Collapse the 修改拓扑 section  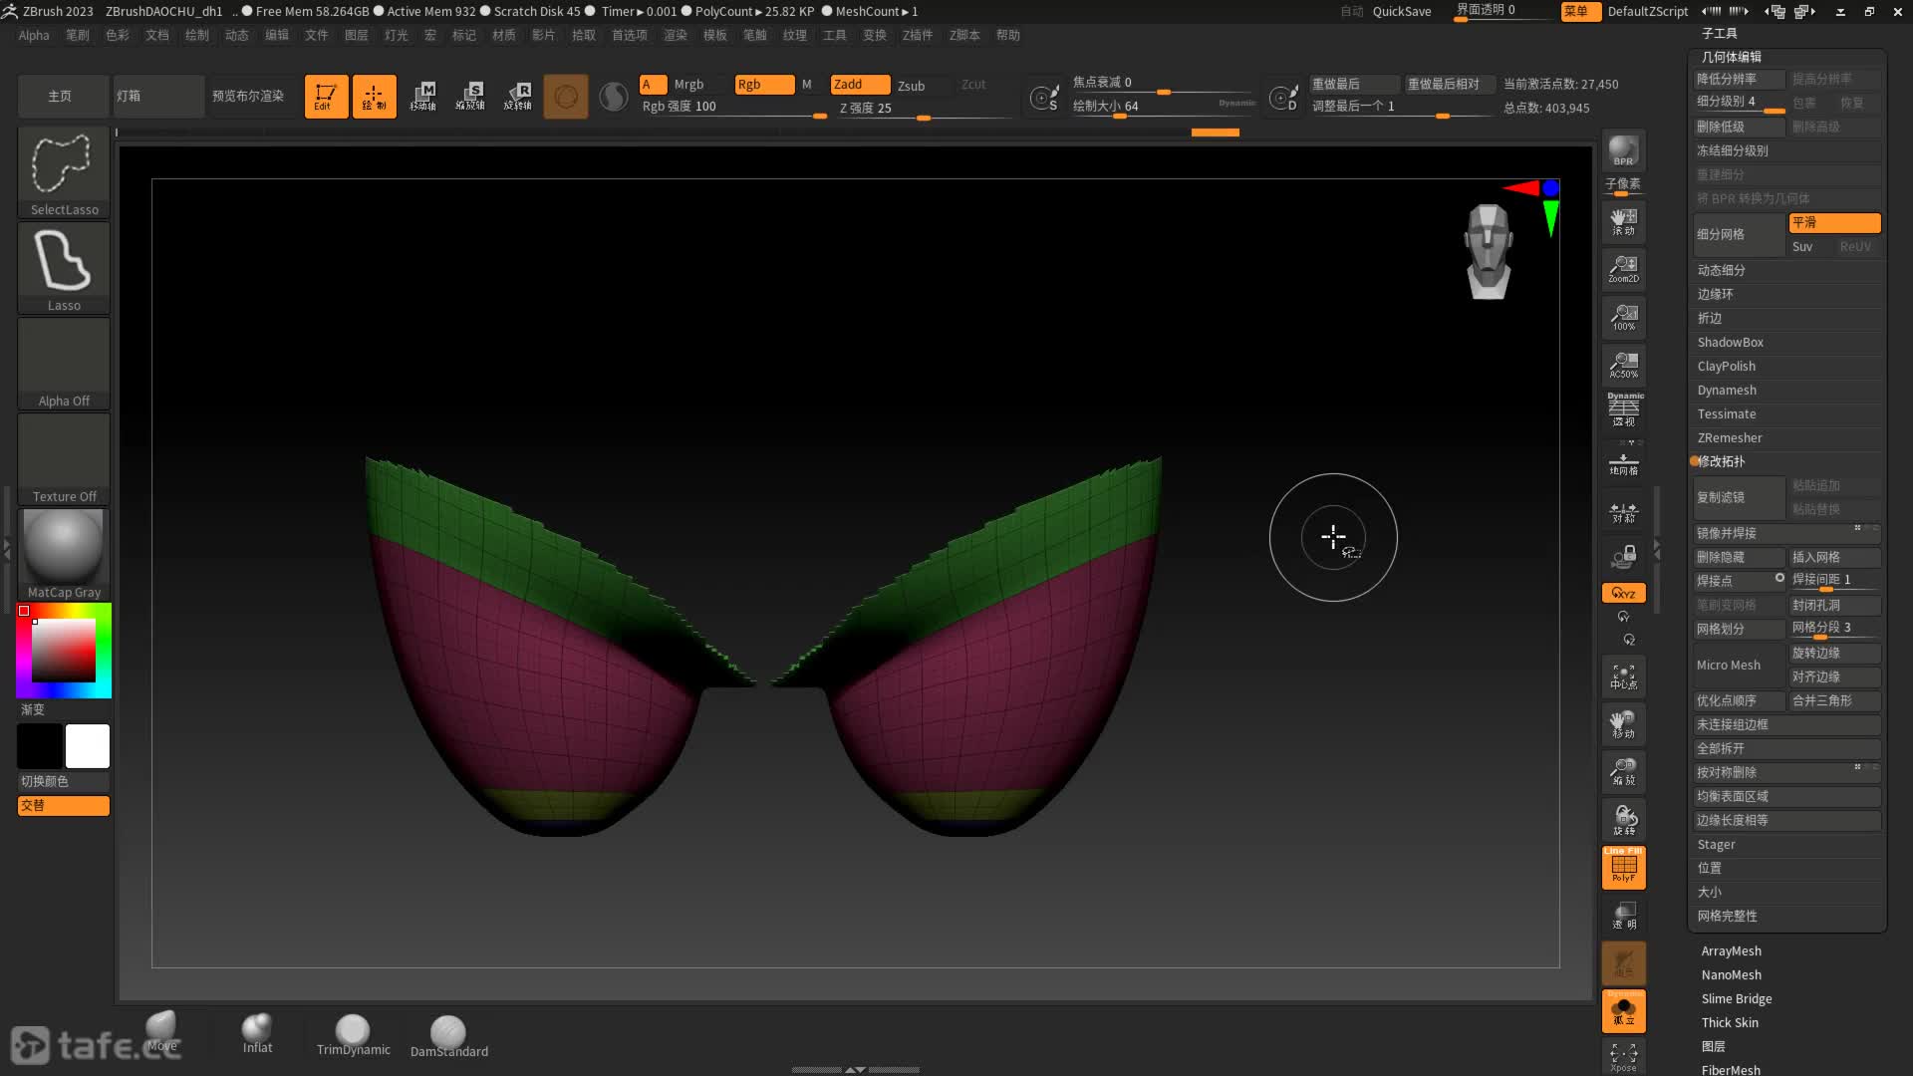pyautogui.click(x=1721, y=462)
